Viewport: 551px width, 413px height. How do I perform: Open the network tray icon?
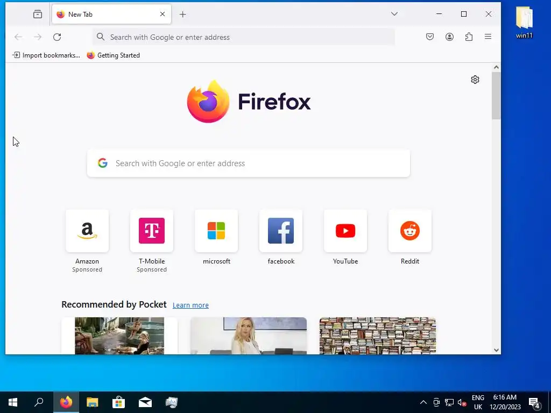click(x=449, y=402)
